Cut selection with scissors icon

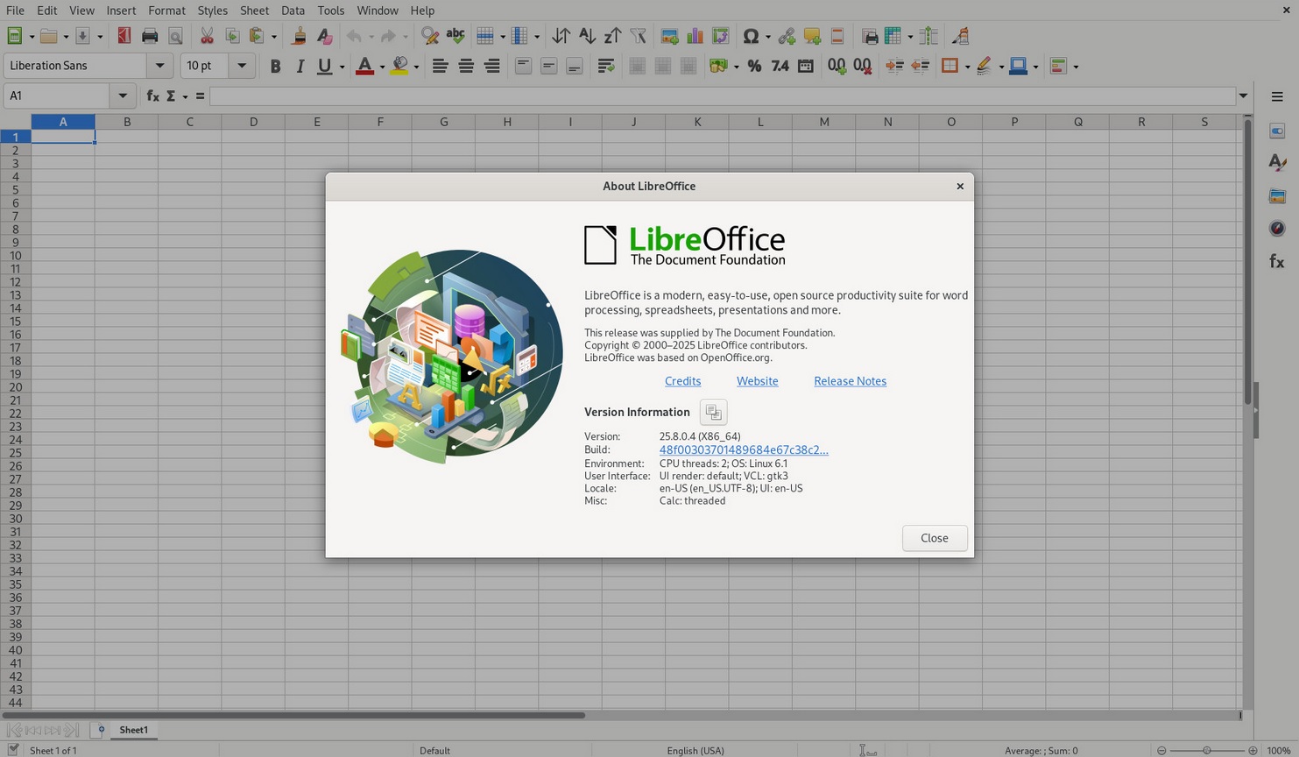click(x=207, y=36)
